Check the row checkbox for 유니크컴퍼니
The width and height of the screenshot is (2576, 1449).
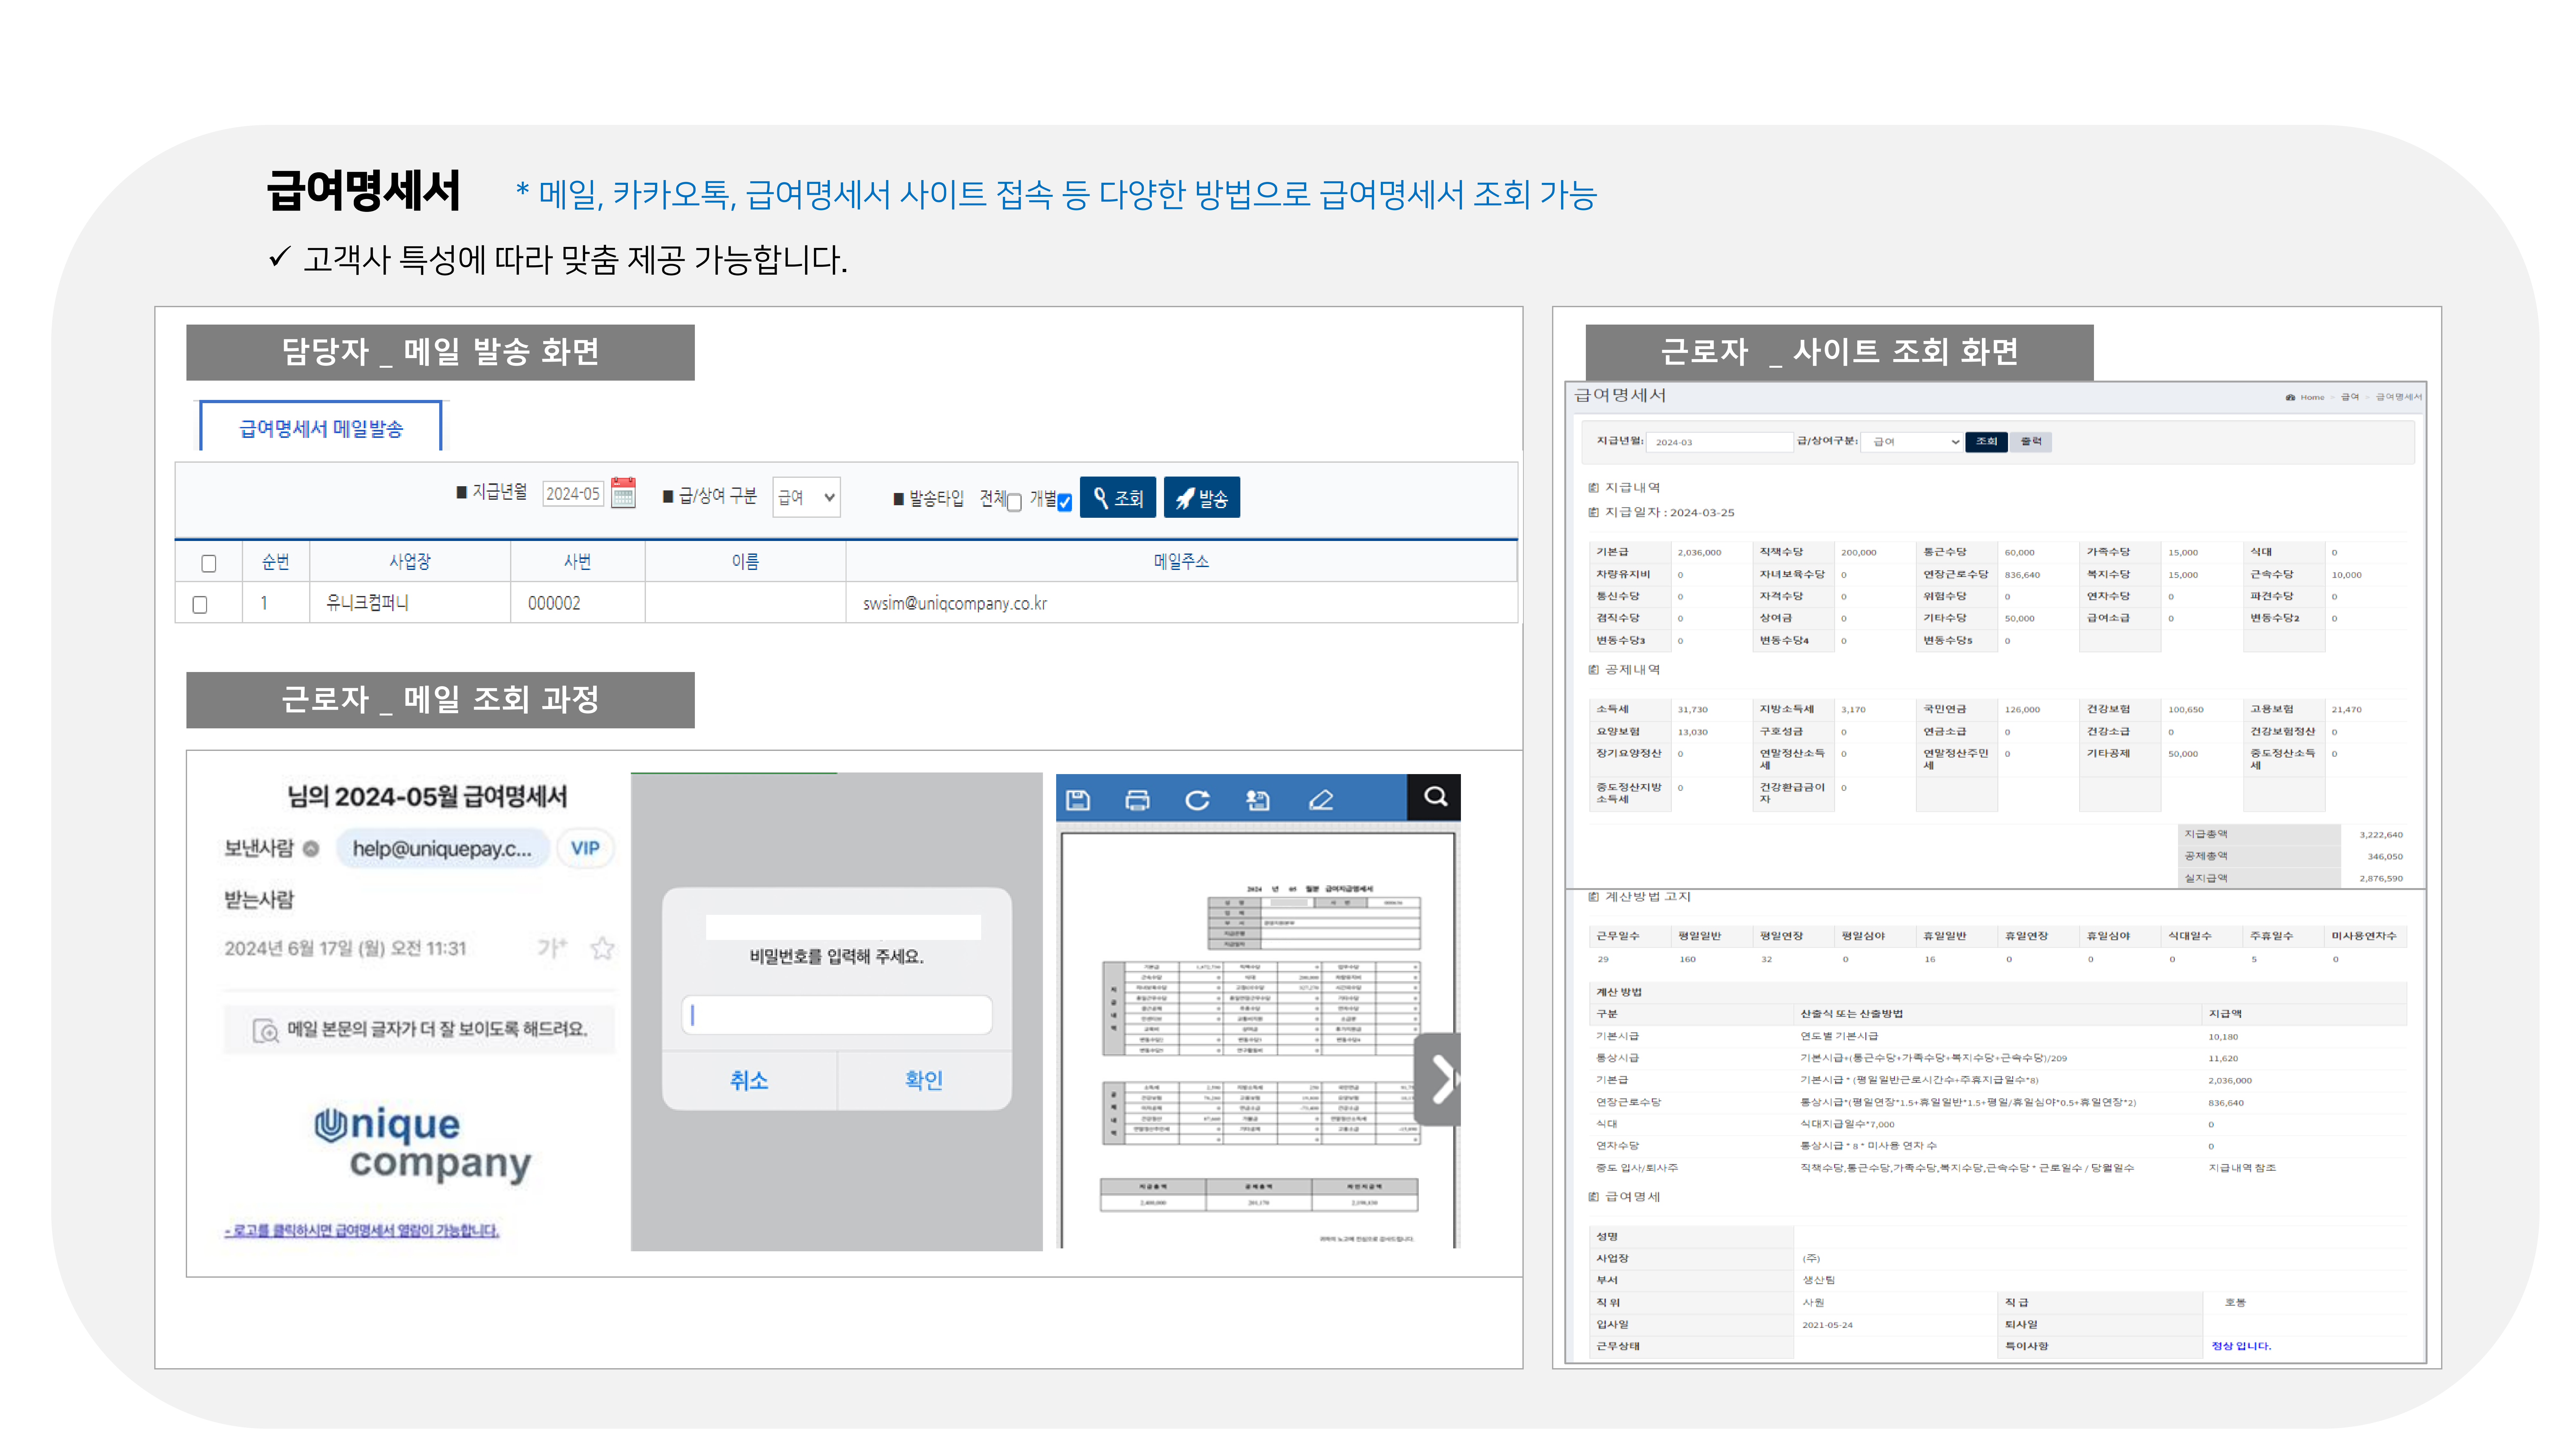200,605
